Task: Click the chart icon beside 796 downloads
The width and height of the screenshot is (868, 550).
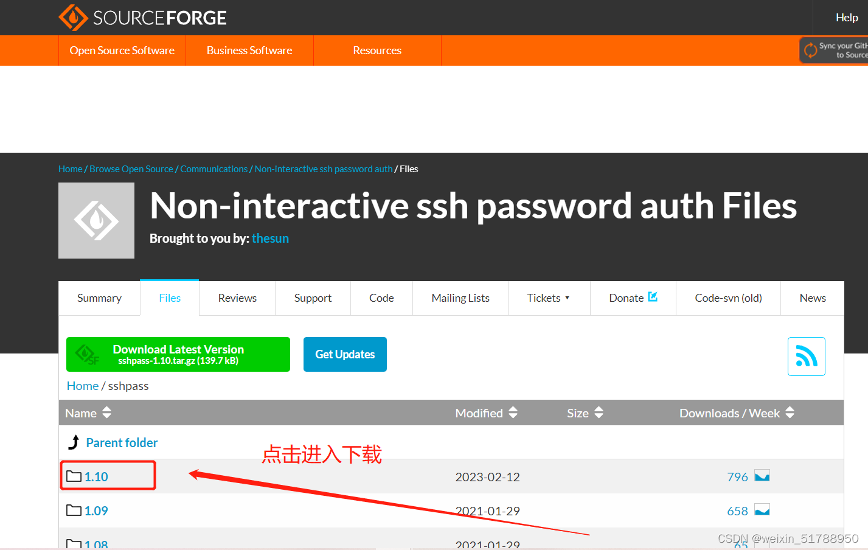Action: click(762, 476)
